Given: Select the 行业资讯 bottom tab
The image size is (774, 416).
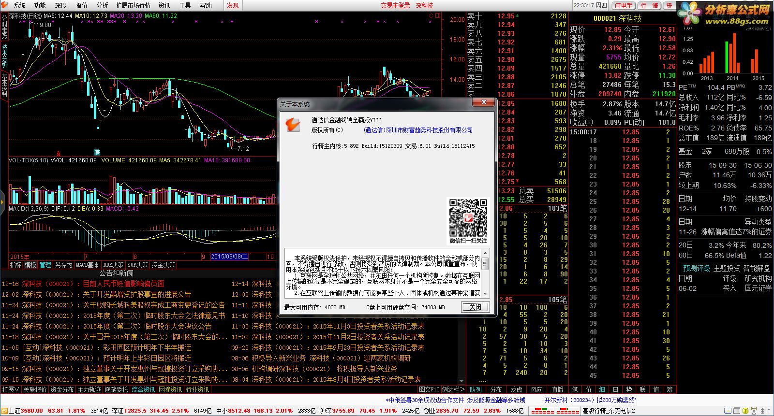Looking at the screenshot, I should tap(197, 389).
